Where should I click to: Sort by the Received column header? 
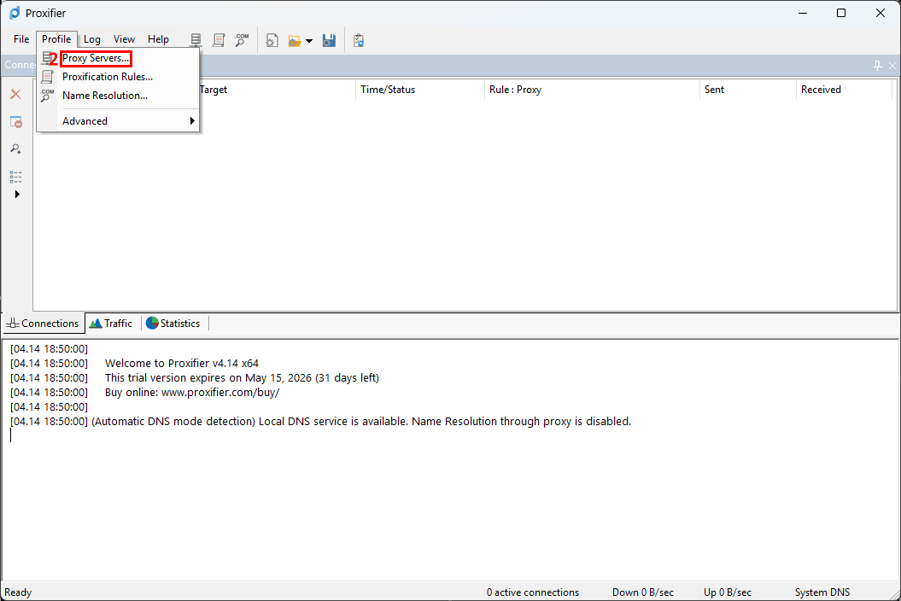coord(844,90)
